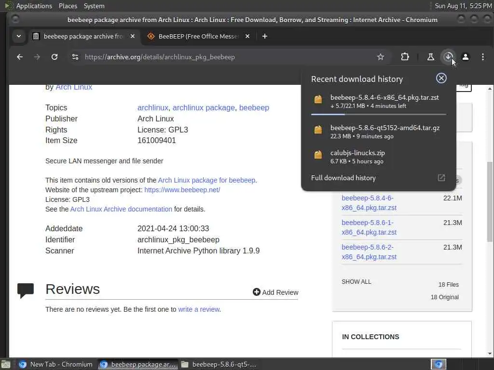This screenshot has width=494, height=370.
Task: Download beebeep-5.8.4-6-x86_64.pkg.tar.zst from file list
Action: click(x=369, y=203)
